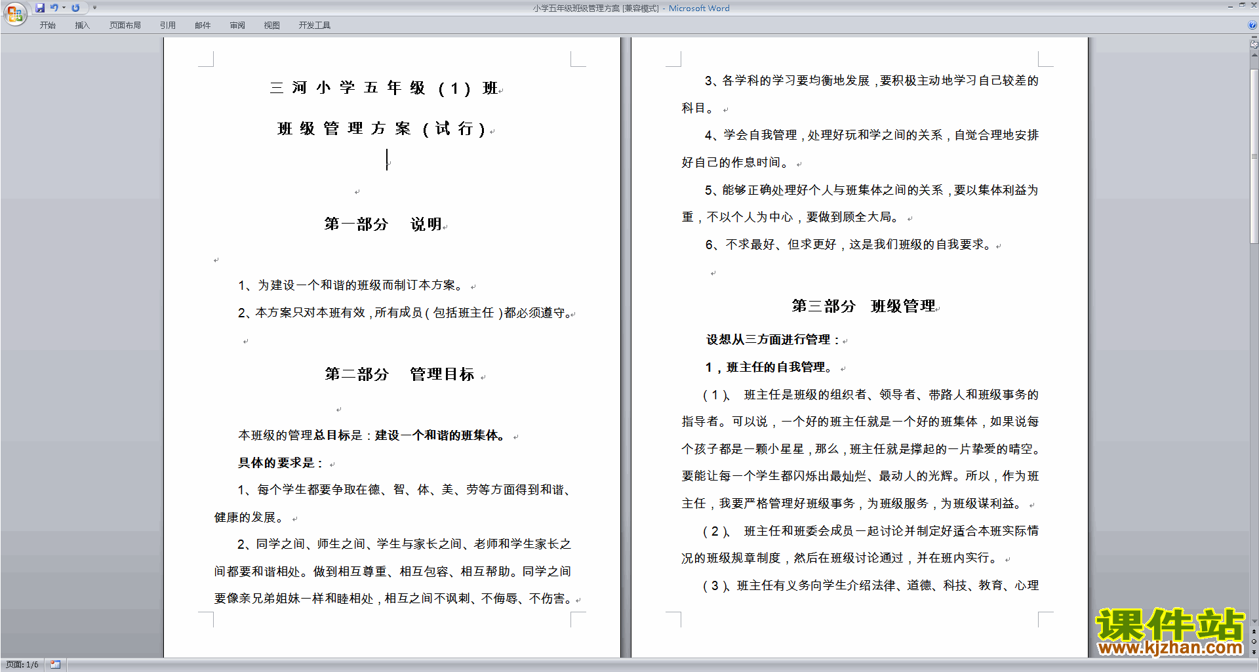The image size is (1259, 672).
Task: Click the heading 第一部分 说明
Action: (x=383, y=224)
